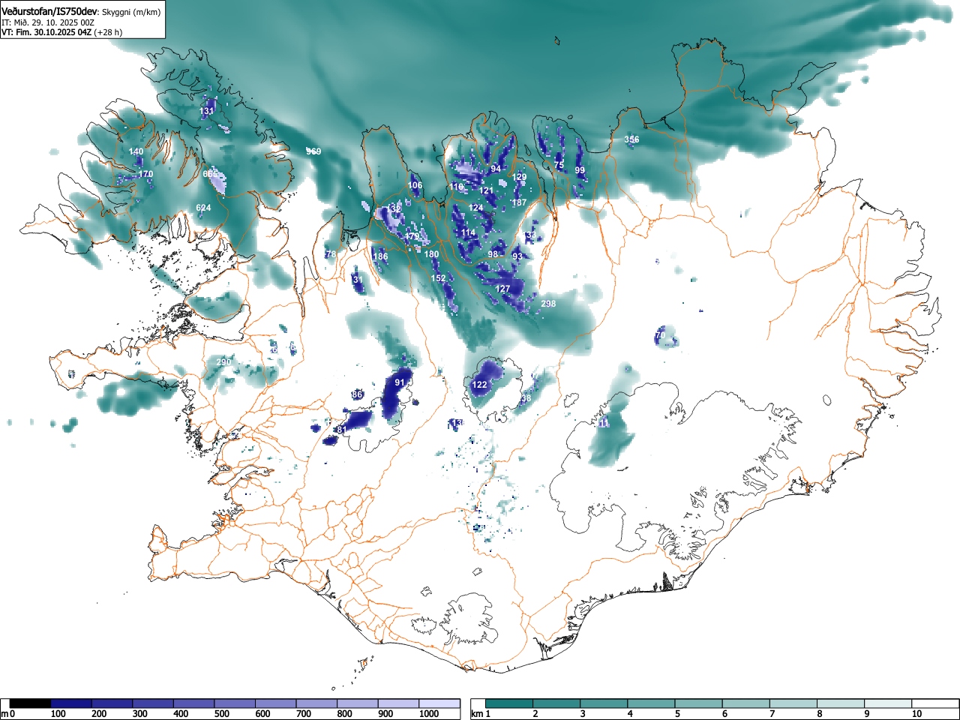Viewport: 960px width, 720px height.
Task: Click the 300 label on the m scale
Action: [x=139, y=714]
